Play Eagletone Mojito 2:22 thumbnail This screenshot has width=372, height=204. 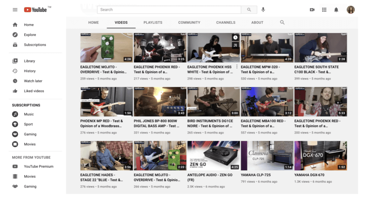click(160, 156)
